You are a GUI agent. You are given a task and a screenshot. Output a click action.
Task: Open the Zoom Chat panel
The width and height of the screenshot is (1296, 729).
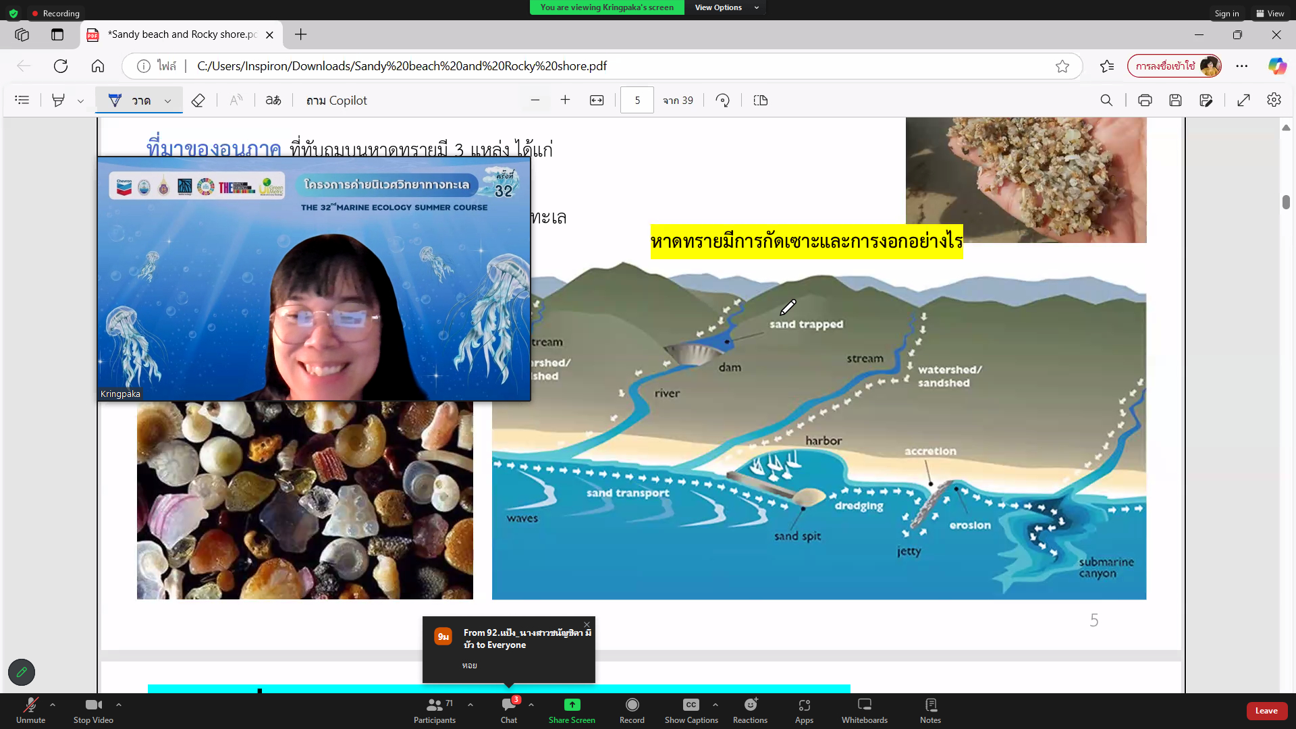[x=509, y=710]
